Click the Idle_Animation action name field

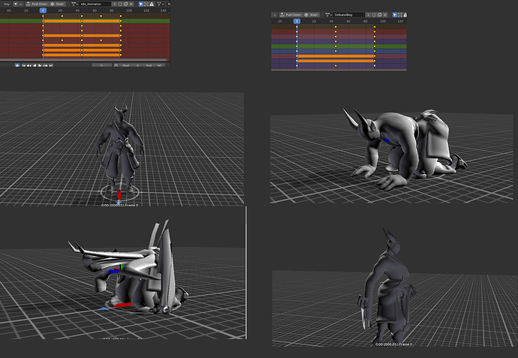[95, 4]
